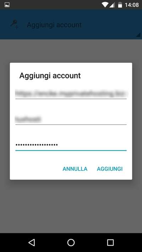Tap the image notification icon in status bar
142x252 pixels.
[x=7, y=5]
